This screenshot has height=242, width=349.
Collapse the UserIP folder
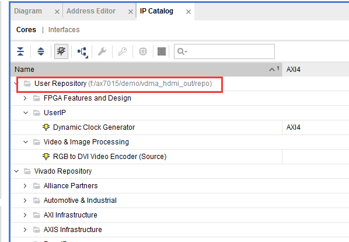click(26, 113)
